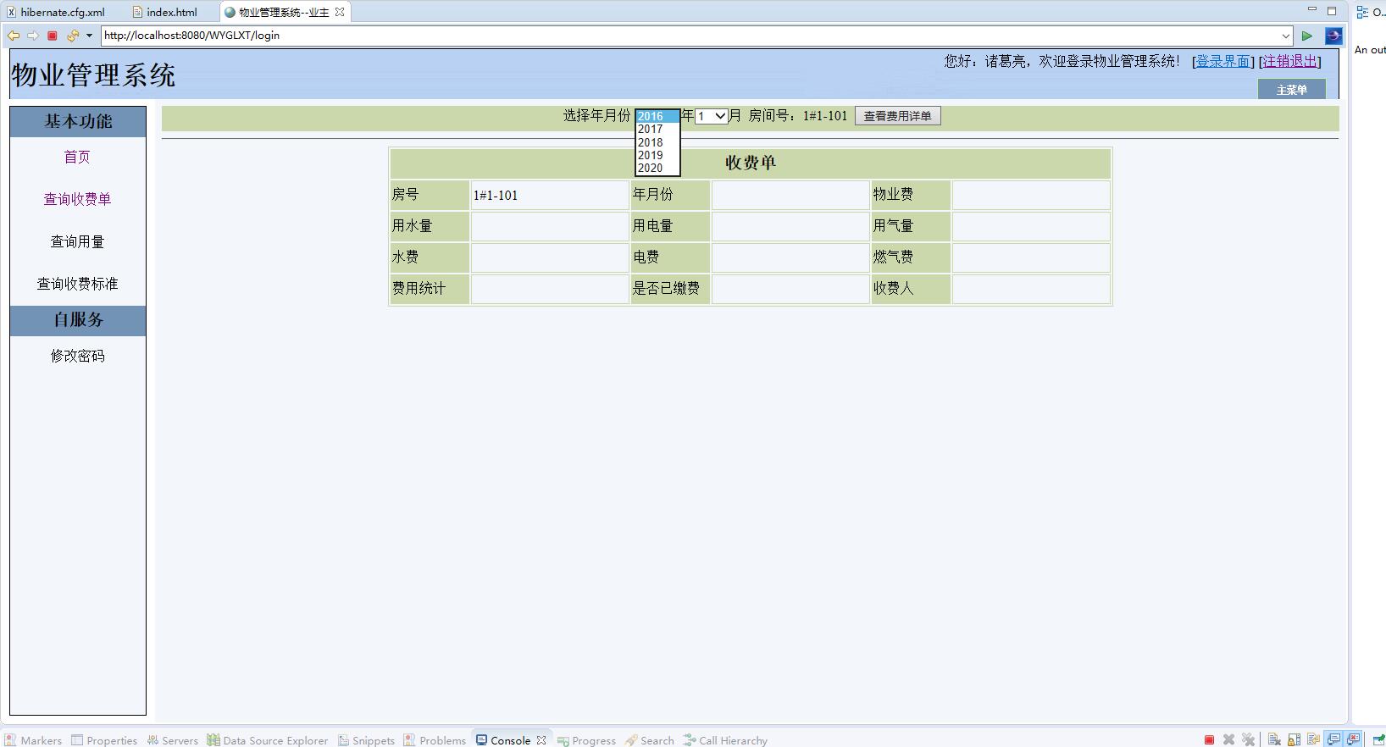Click the 注销退出 logout link

(x=1290, y=61)
